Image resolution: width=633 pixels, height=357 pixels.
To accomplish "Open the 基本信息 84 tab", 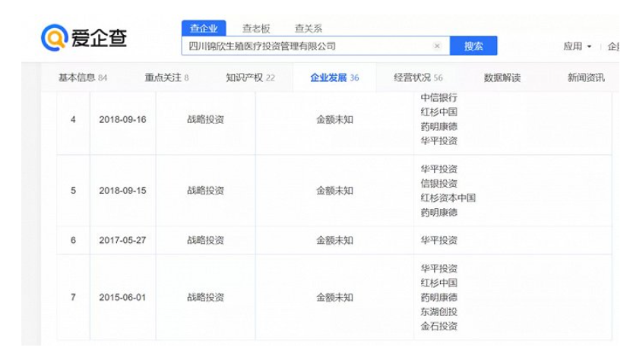I will (x=83, y=77).
